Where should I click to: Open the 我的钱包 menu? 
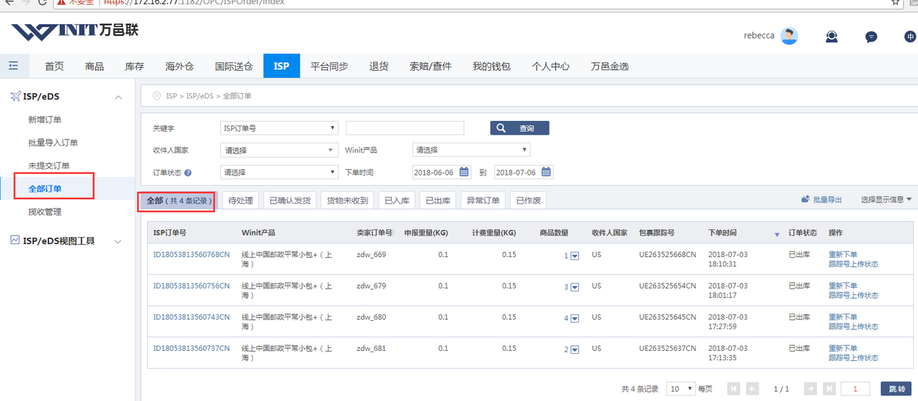(x=491, y=66)
